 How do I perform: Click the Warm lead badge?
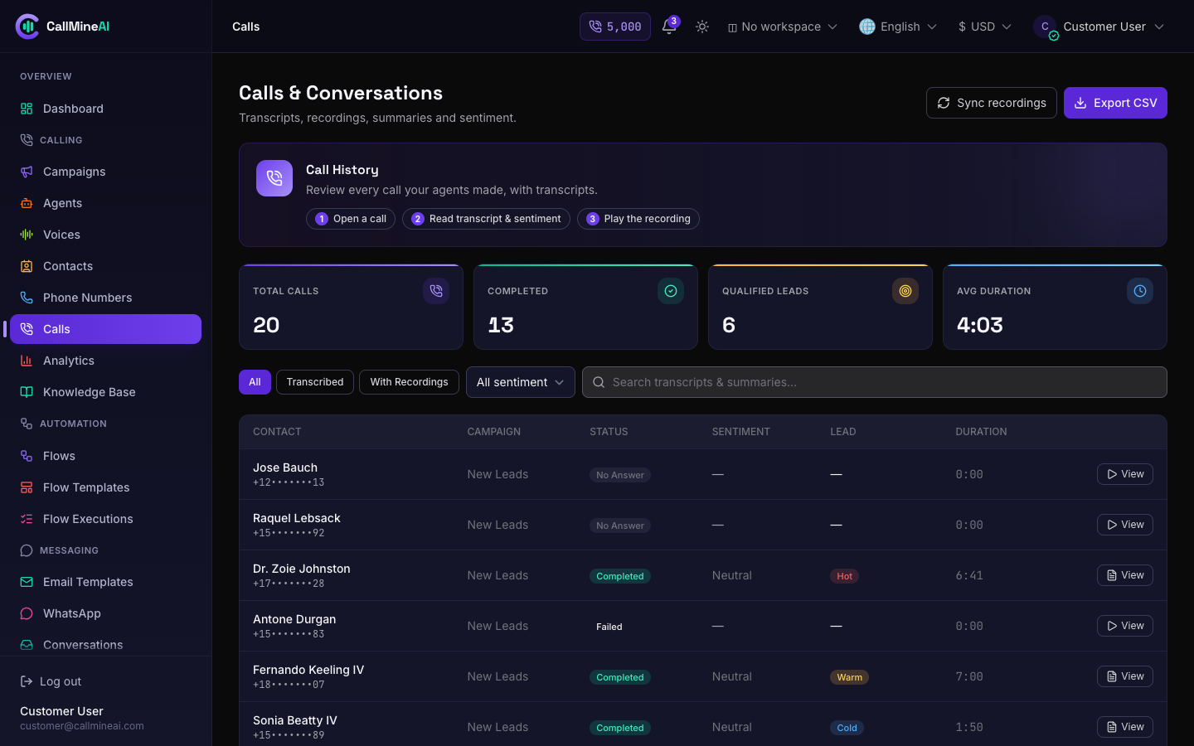point(849,677)
